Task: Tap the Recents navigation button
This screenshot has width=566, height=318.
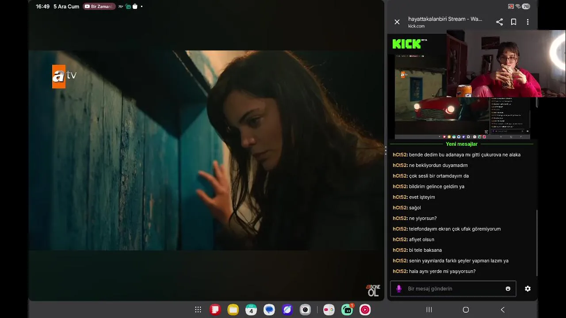Action: pyautogui.click(x=429, y=310)
